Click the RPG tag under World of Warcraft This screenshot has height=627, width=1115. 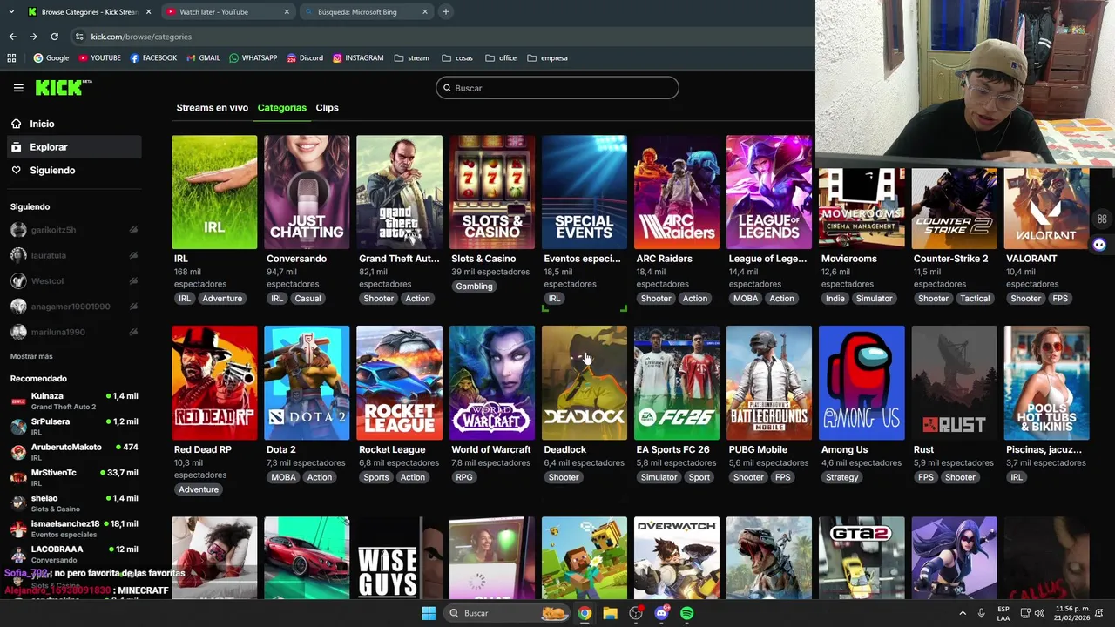pos(464,477)
